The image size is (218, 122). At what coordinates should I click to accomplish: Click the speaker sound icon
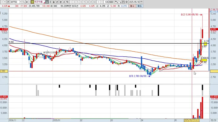pyautogui.click(x=27, y=2)
